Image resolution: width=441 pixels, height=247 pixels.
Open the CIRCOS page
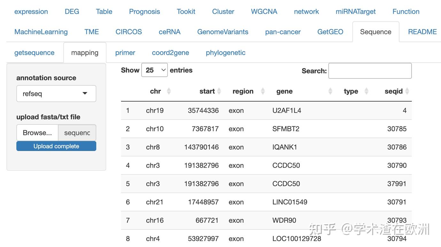point(128,32)
